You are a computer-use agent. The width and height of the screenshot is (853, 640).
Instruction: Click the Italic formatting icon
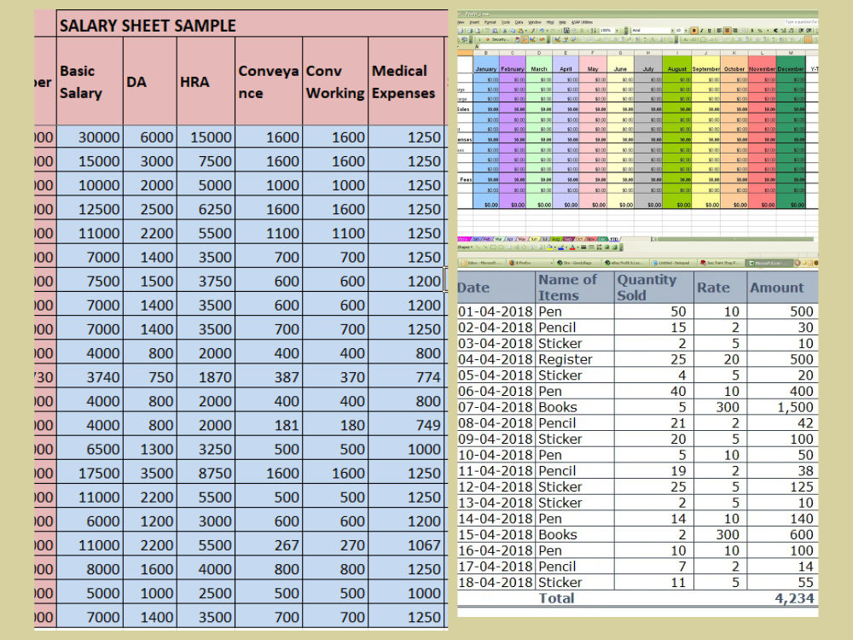702,31
